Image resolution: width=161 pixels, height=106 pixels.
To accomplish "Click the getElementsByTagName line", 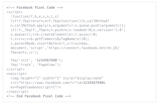I will [x=50, y=39].
